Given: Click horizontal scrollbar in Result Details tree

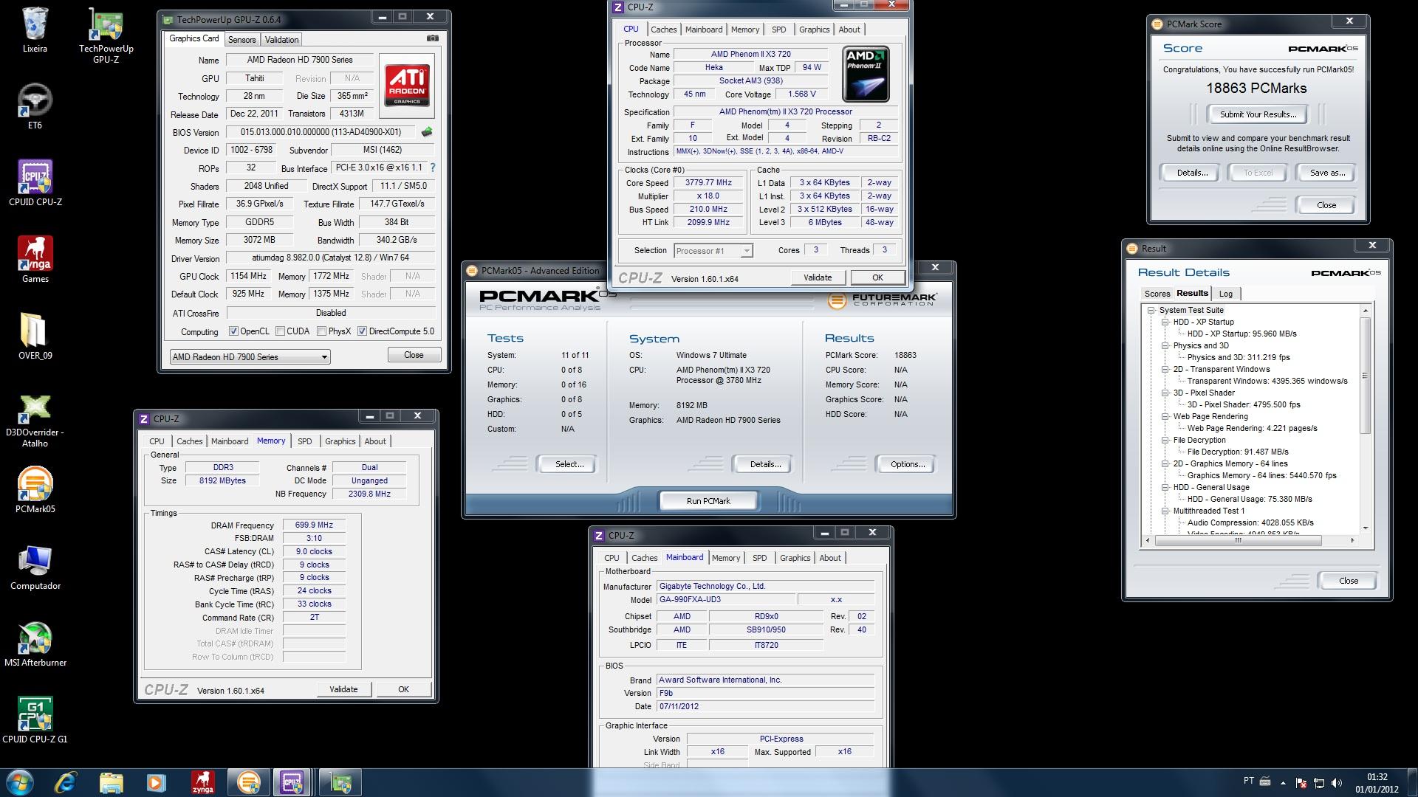Looking at the screenshot, I should point(1238,541).
